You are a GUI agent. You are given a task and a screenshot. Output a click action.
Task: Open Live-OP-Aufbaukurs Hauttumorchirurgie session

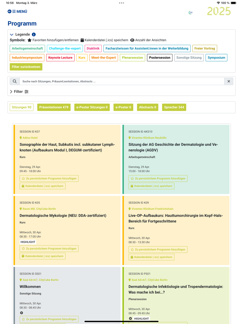tap(176, 218)
